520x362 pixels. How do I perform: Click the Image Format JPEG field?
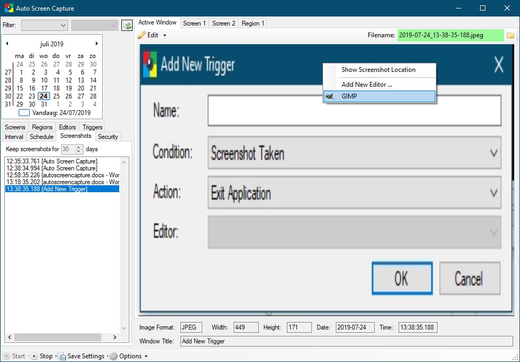pos(191,327)
